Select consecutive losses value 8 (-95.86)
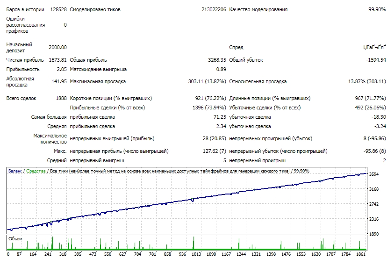The image size is (387, 259). 374,138
